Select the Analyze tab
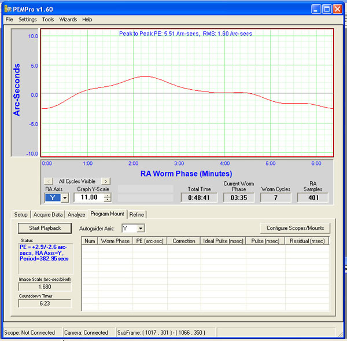The image size is (347, 341). coord(76,214)
